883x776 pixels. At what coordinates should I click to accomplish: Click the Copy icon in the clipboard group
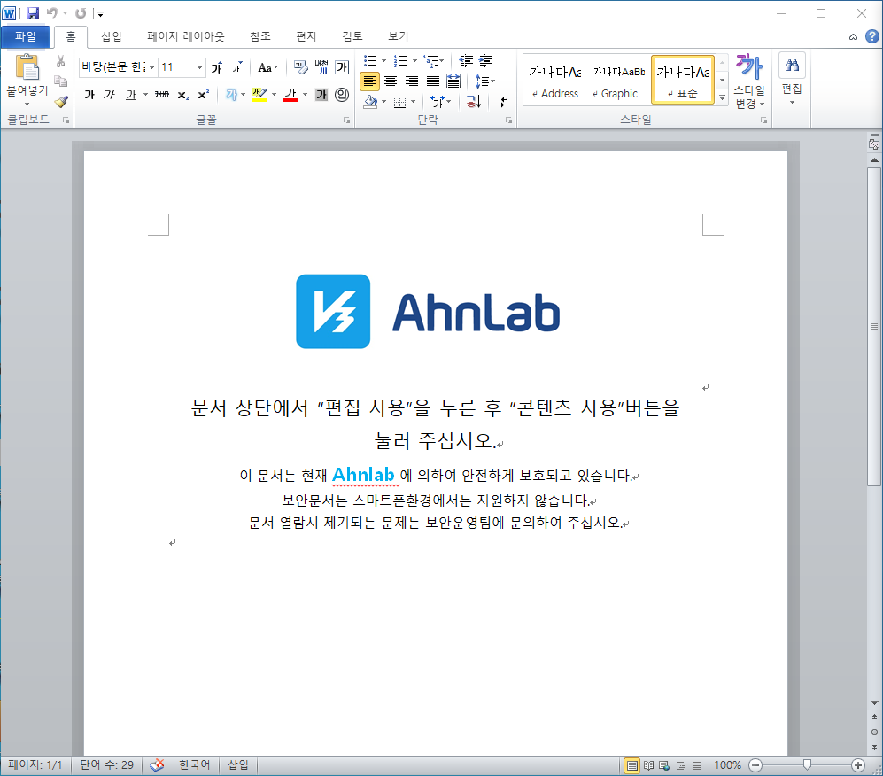(61, 81)
